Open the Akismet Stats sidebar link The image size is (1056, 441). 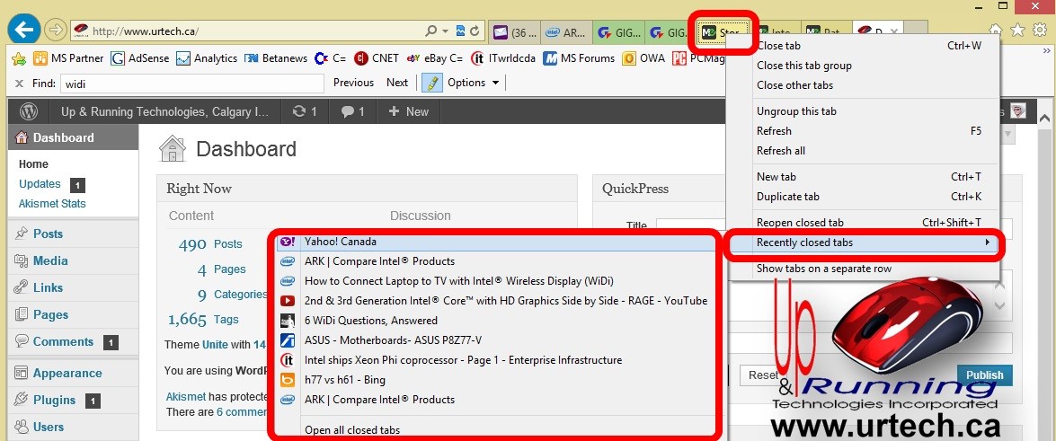(x=52, y=204)
